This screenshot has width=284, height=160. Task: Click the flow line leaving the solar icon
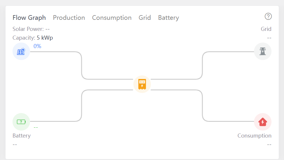(55, 52)
